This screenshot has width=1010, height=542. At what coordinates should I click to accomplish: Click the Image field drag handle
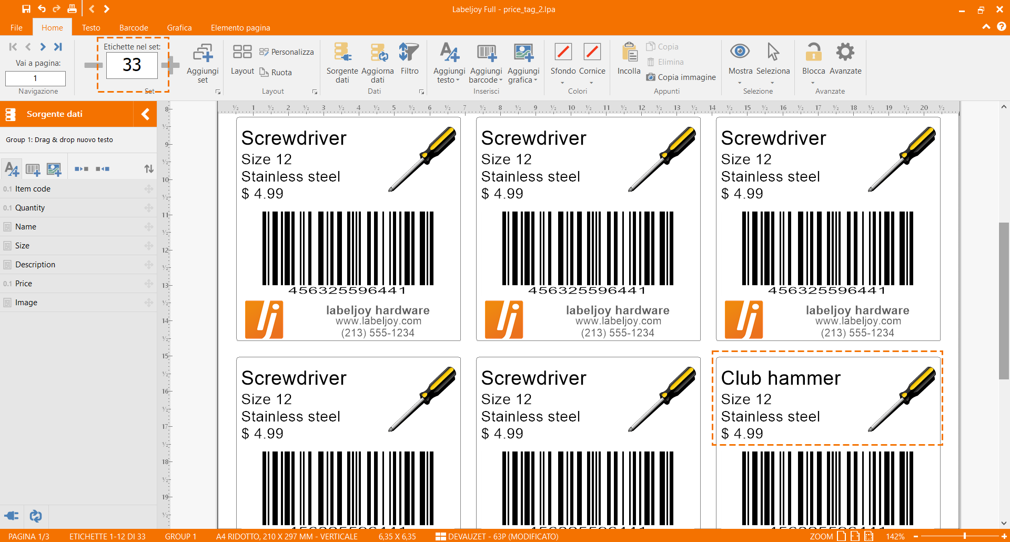tap(149, 303)
